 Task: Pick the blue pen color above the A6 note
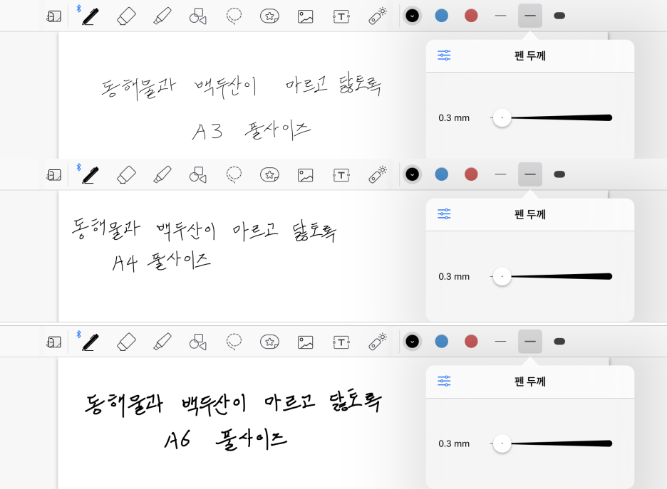pos(442,342)
